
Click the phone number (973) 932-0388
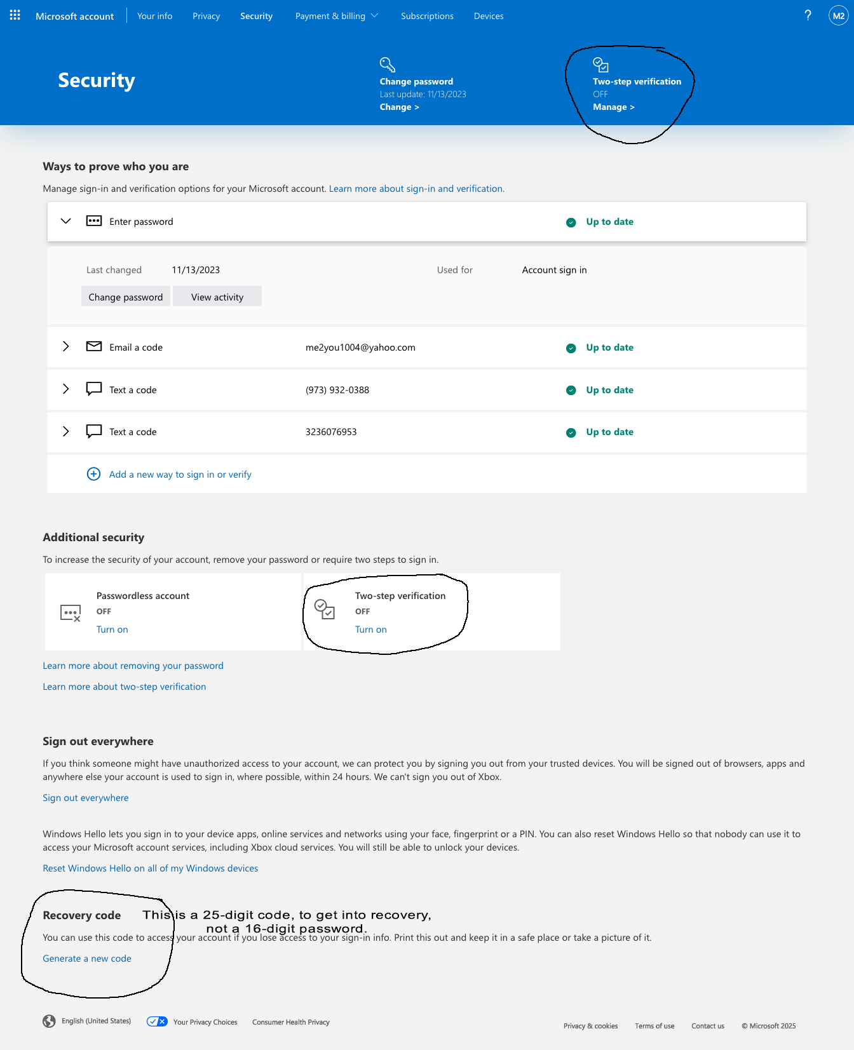point(337,390)
